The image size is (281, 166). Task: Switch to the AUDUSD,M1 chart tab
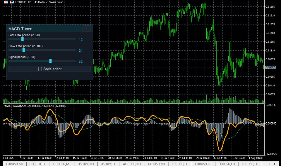[132, 164]
